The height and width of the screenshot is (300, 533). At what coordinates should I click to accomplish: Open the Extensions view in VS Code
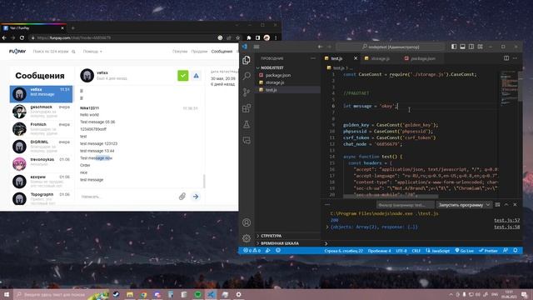[247, 108]
